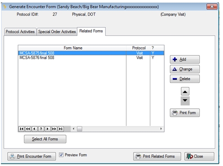Click the Form Name column header
This screenshot has width=223, height=166.
coord(72,48)
